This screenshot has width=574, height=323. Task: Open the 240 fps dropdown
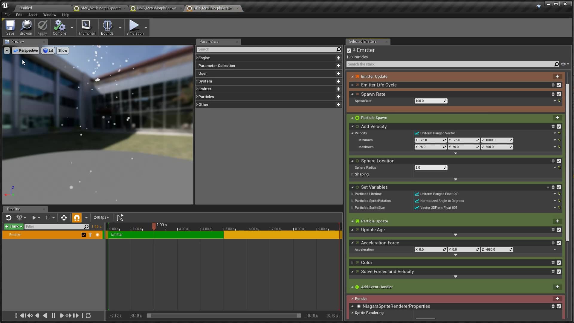[x=101, y=217]
